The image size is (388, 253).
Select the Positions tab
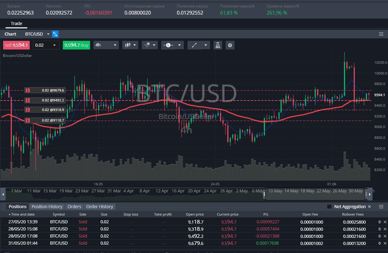point(18,207)
